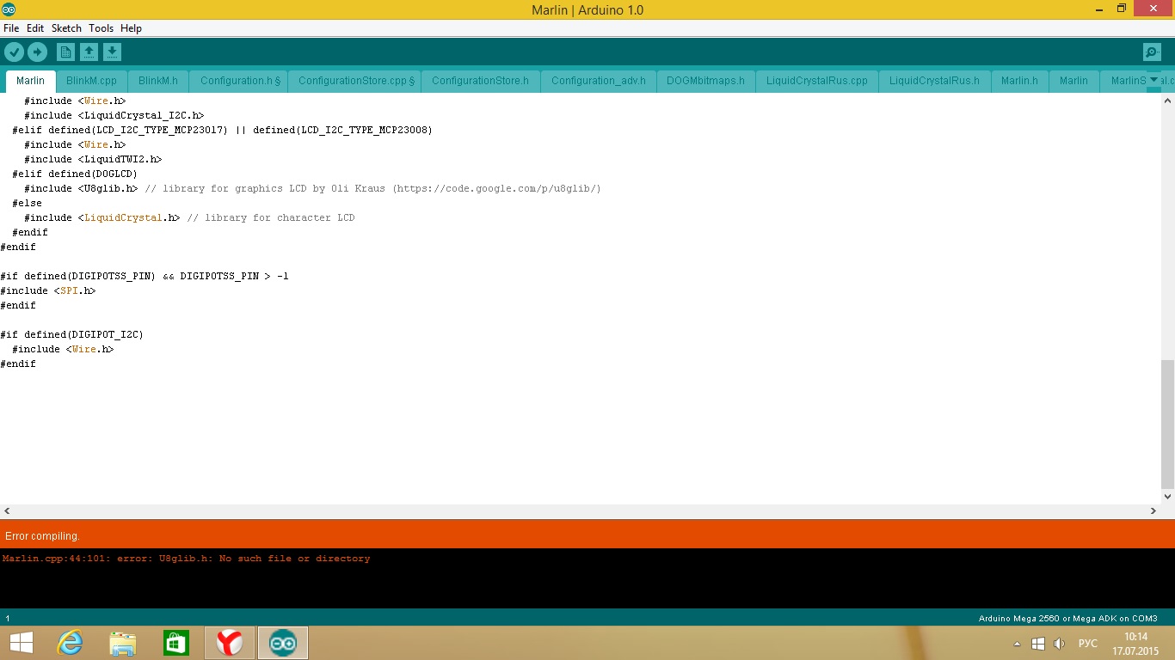Image resolution: width=1175 pixels, height=660 pixels.
Task: Create a new sketch with the New icon
Action: (x=65, y=52)
